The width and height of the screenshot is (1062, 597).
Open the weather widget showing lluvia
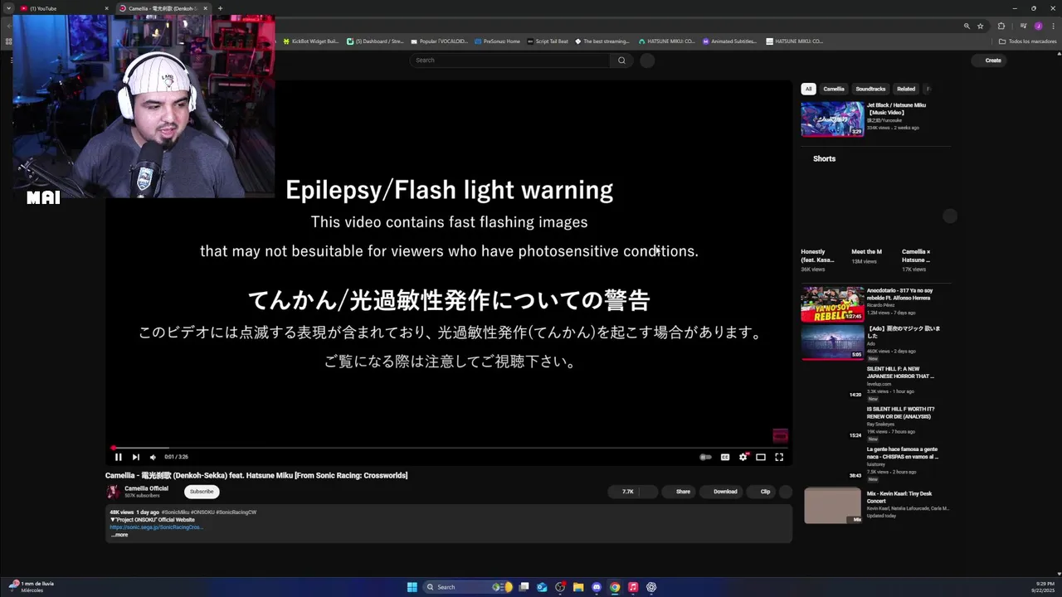tap(32, 587)
